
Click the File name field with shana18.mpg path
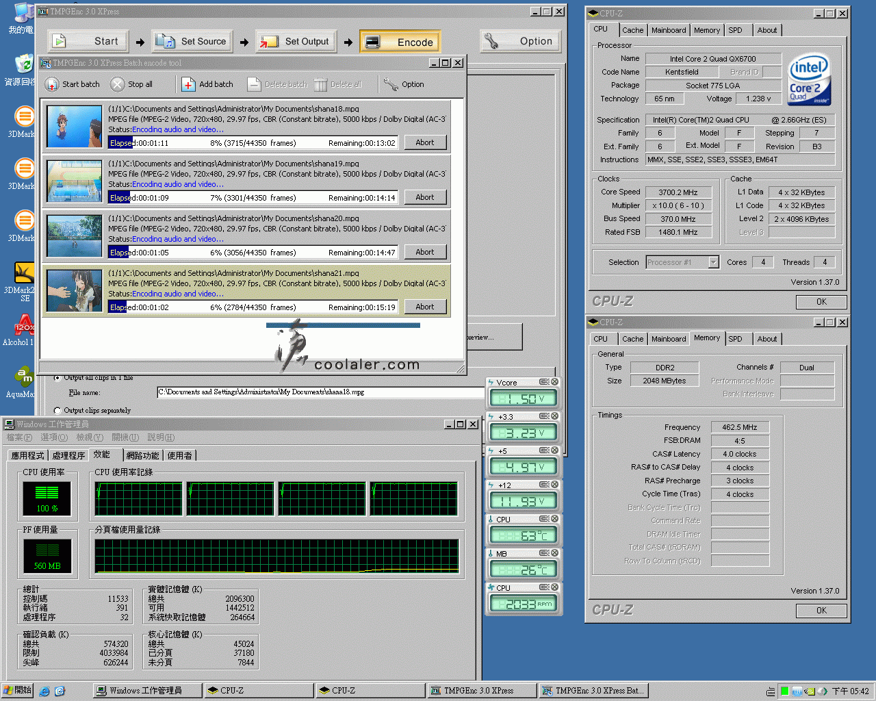(x=320, y=392)
